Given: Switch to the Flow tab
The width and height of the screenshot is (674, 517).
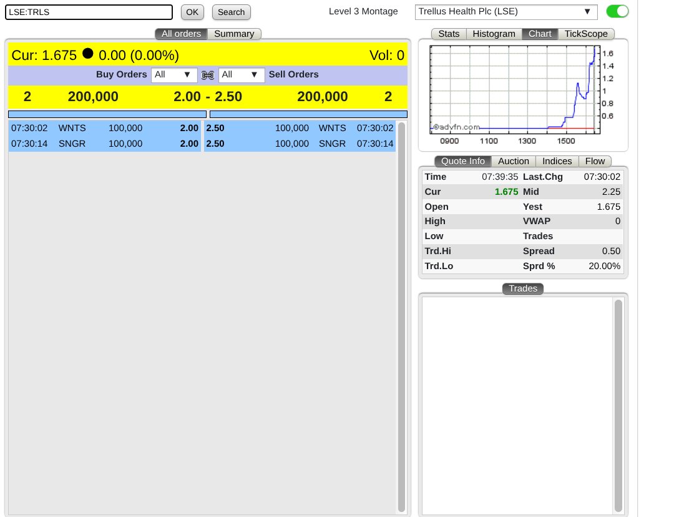Looking at the screenshot, I should tap(595, 161).
